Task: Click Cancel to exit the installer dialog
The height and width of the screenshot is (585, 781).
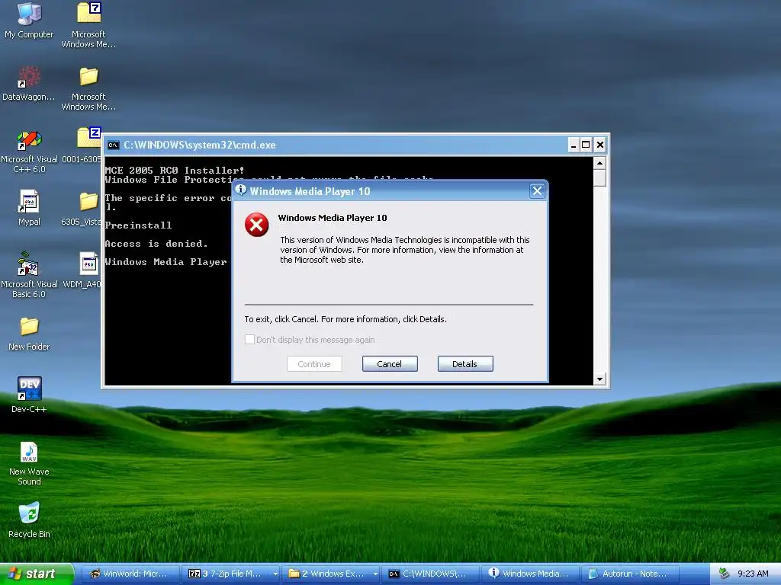Action: coord(390,363)
